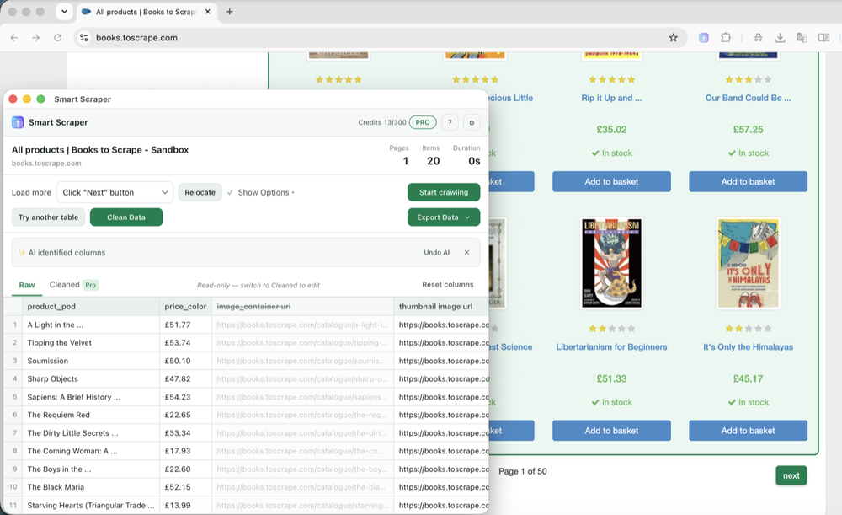Click the Smart Scraper logo icon
This screenshot has width=842, height=515.
(18, 122)
